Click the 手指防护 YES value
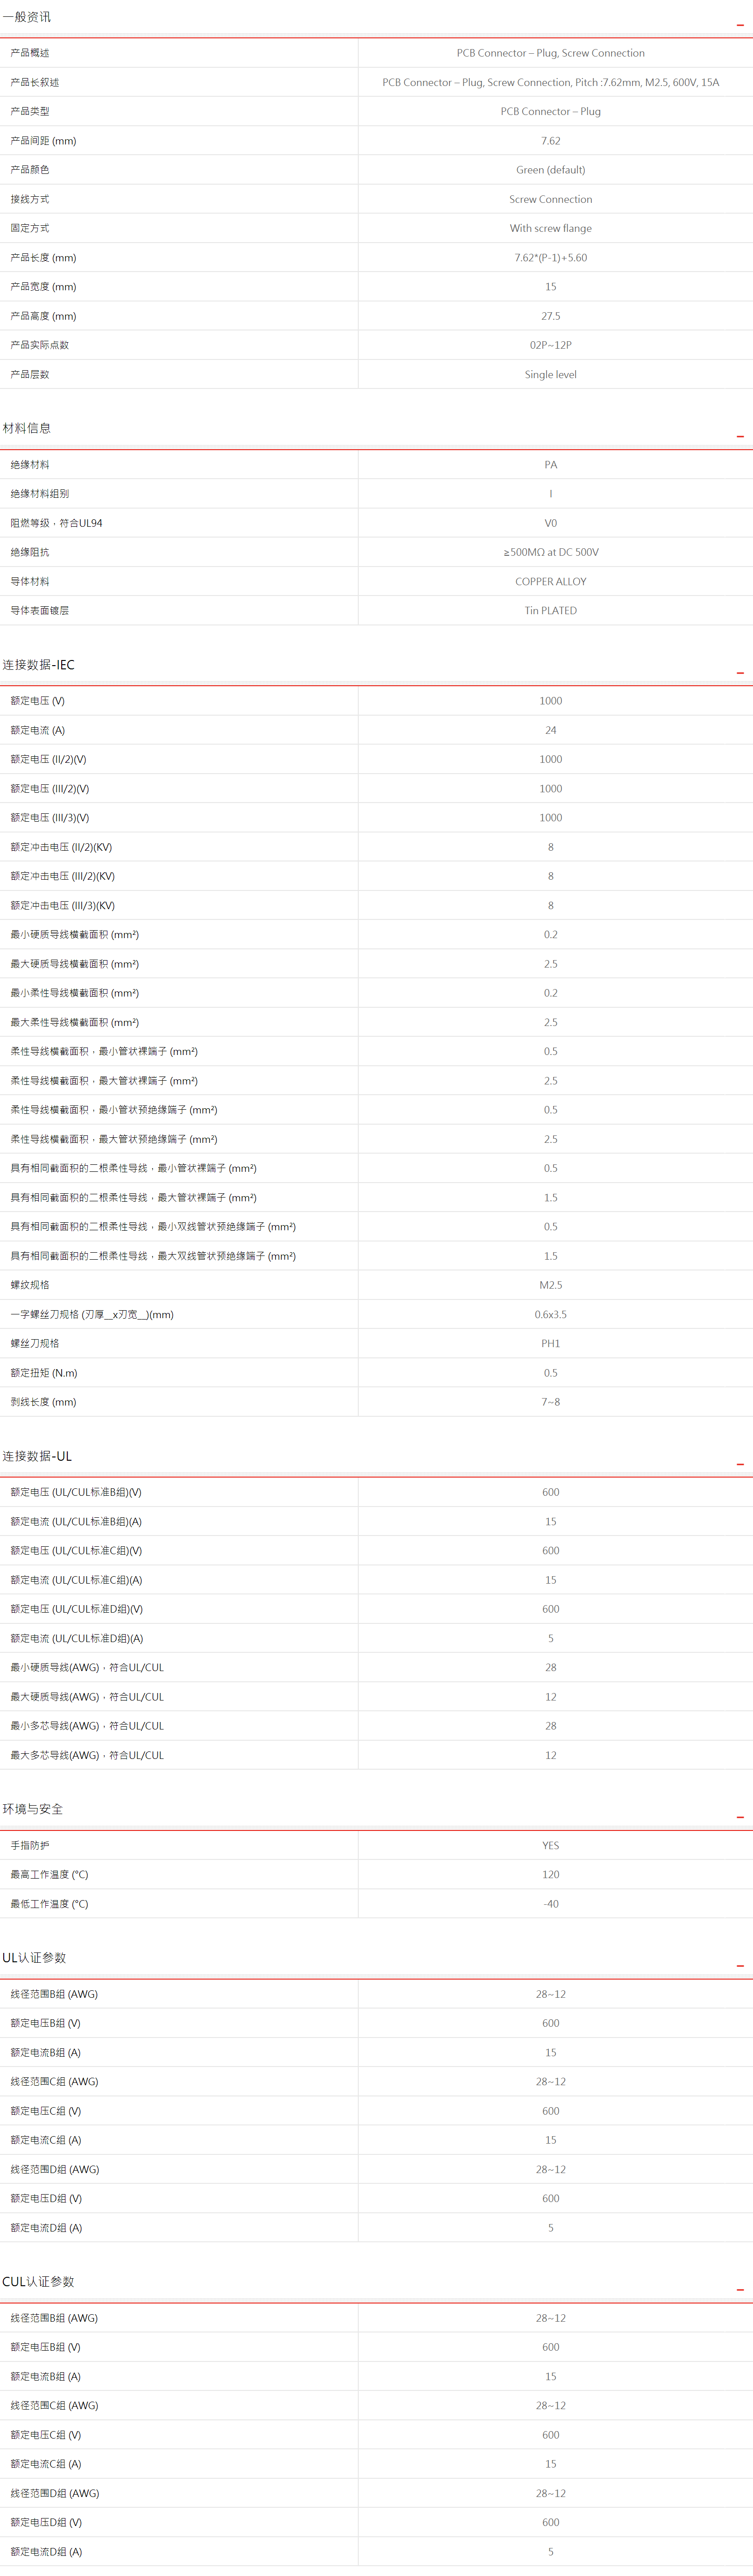This screenshot has height=2576, width=753. click(x=550, y=1845)
